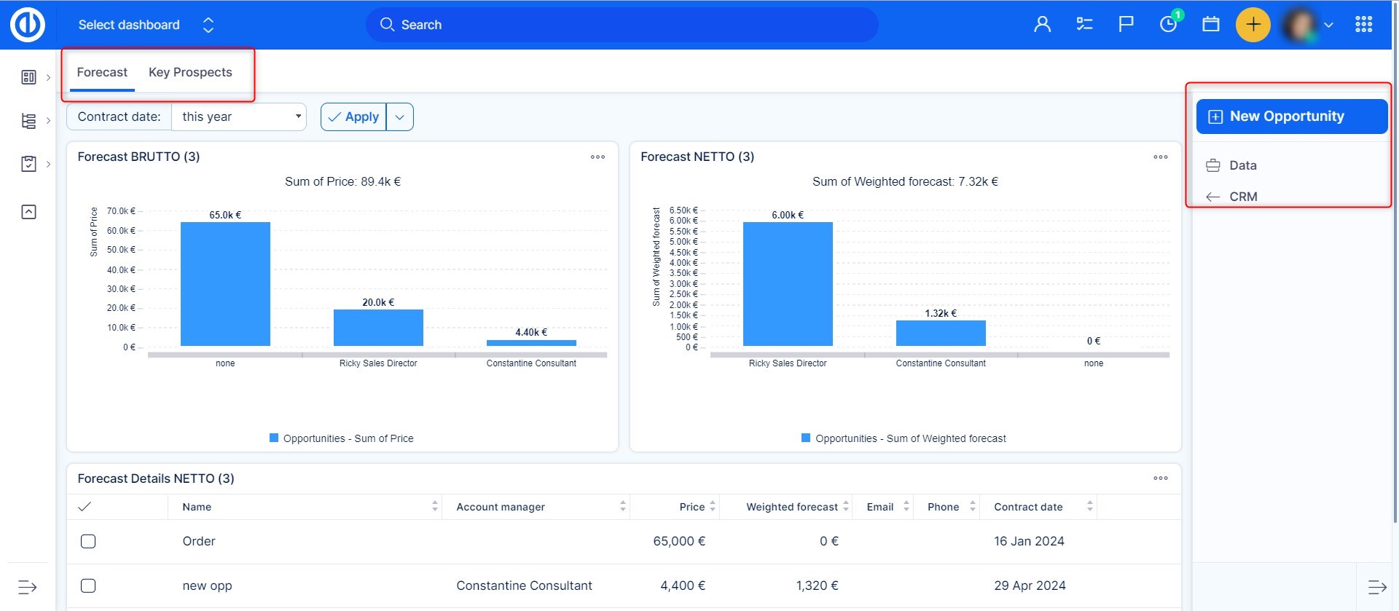Toggle select-all checkmark in table header

(85, 507)
